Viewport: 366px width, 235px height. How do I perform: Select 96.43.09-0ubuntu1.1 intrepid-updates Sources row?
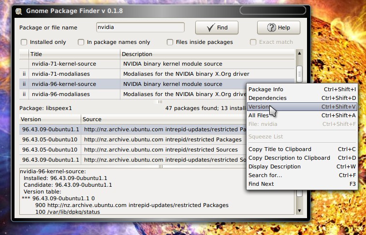133,160
